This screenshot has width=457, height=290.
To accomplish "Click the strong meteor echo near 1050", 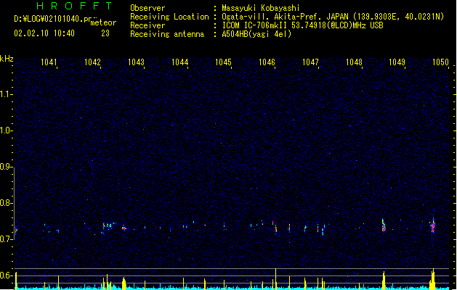I will click(x=432, y=225).
